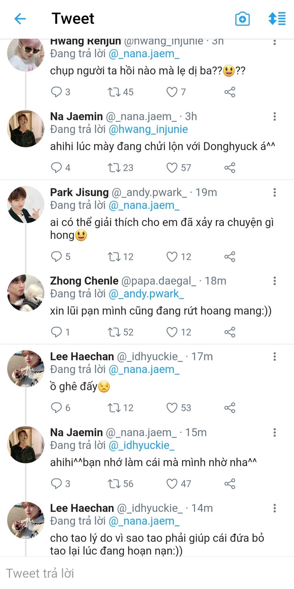Retweet Zhong Chenle's reply
Image resolution: width=294 pixels, height=589 pixels.
click(x=114, y=332)
